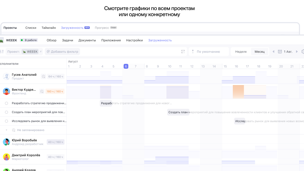Click Виктор Кудря… avatar picture
Image resolution: width=304 pixels, height=171 pixels.
(x=6, y=91)
